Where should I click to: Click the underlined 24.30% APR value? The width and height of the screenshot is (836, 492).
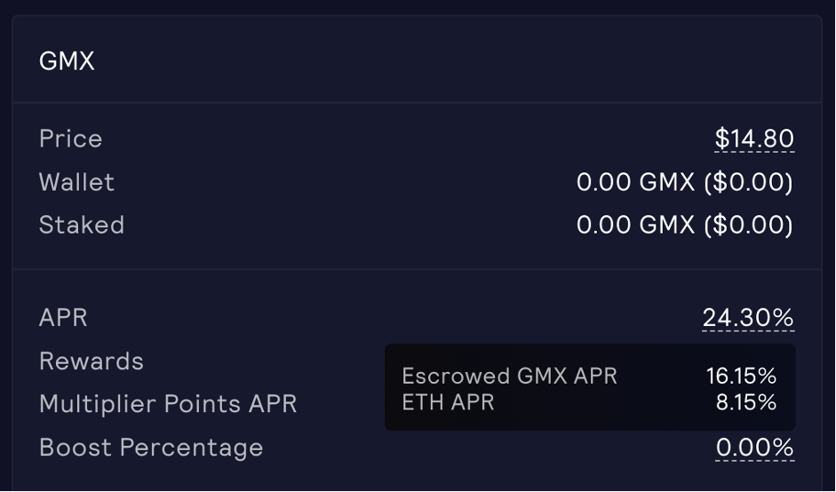(748, 318)
